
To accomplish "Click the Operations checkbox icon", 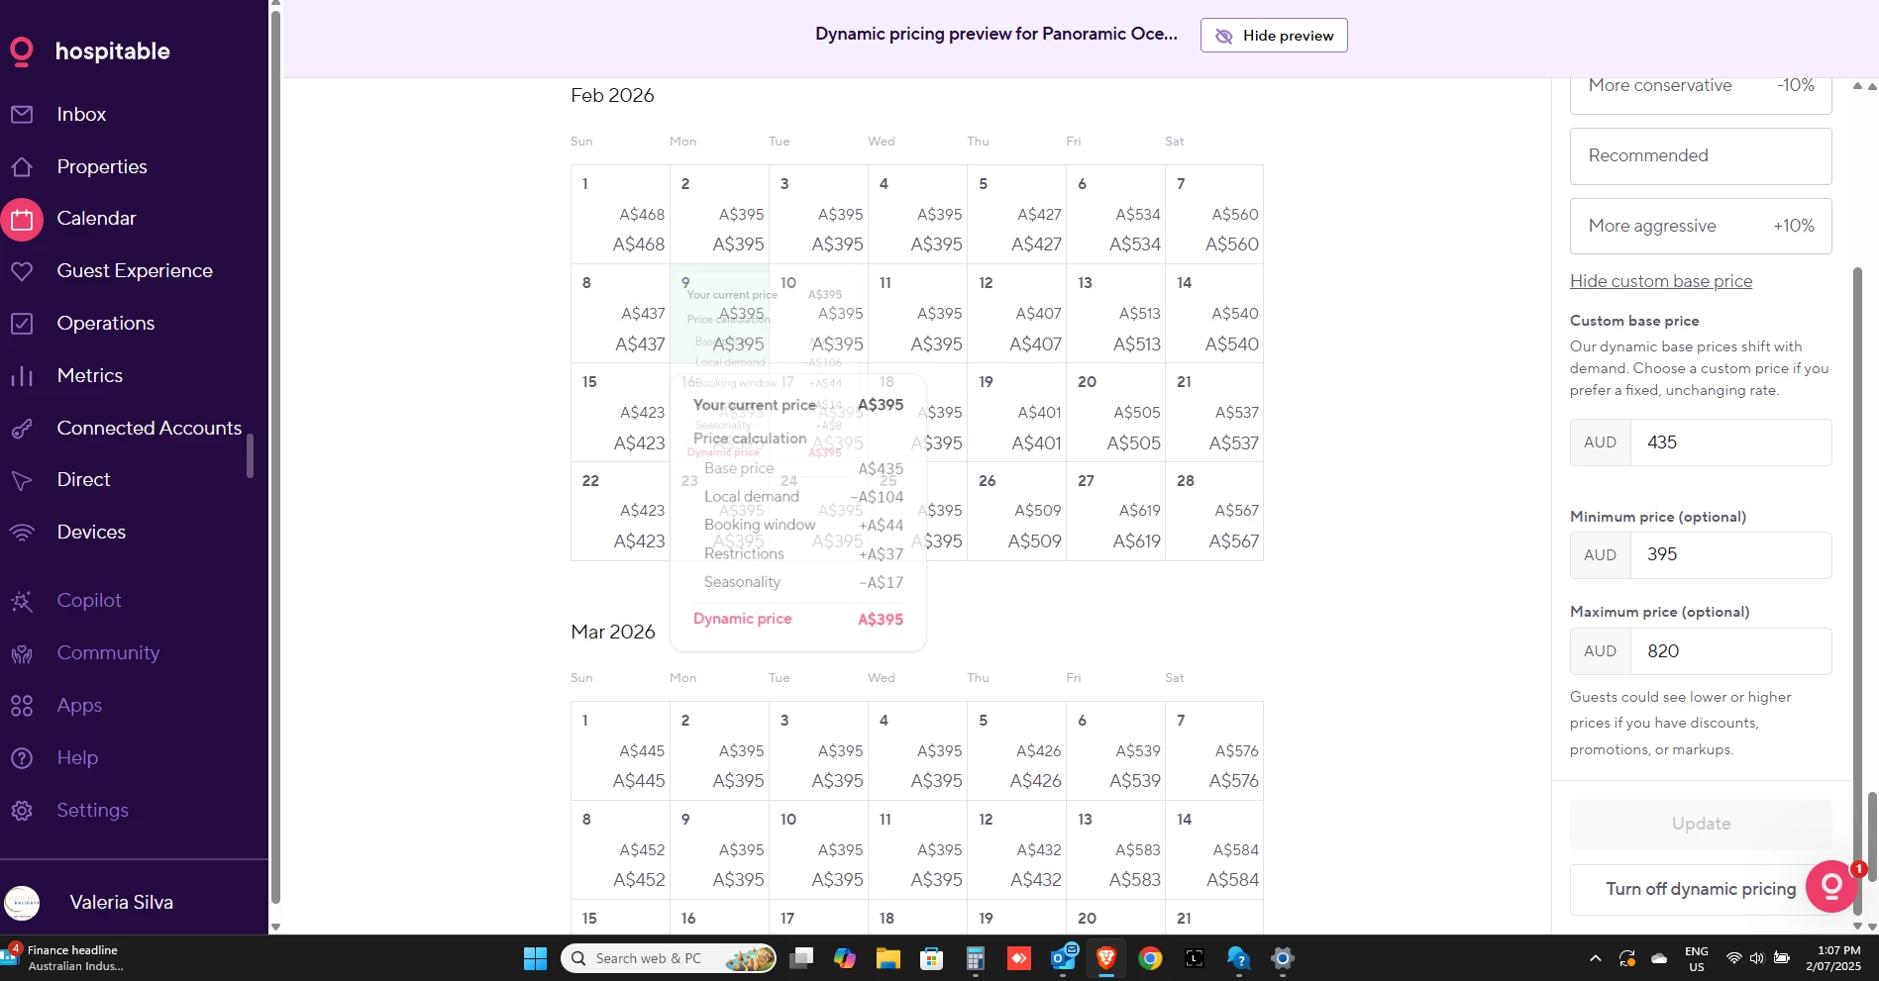I will [x=22, y=324].
